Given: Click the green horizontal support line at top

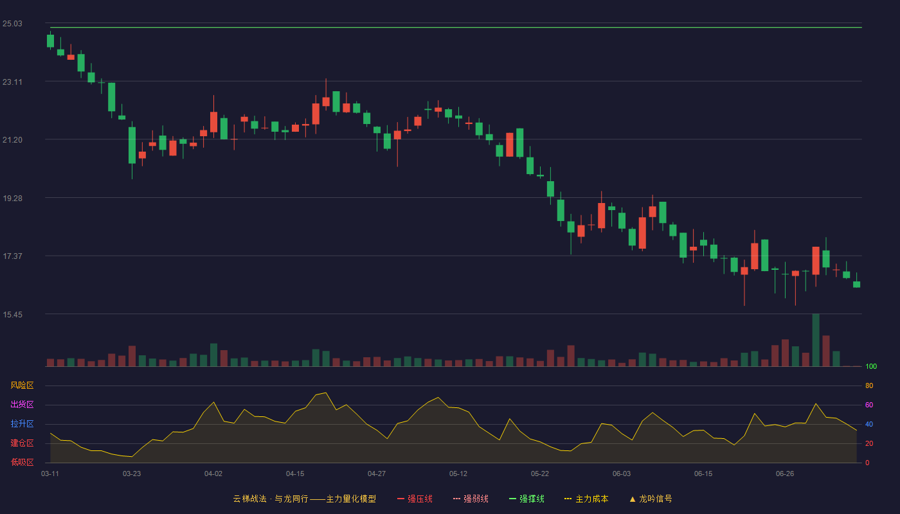Looking at the screenshot, I should tap(456, 28).
